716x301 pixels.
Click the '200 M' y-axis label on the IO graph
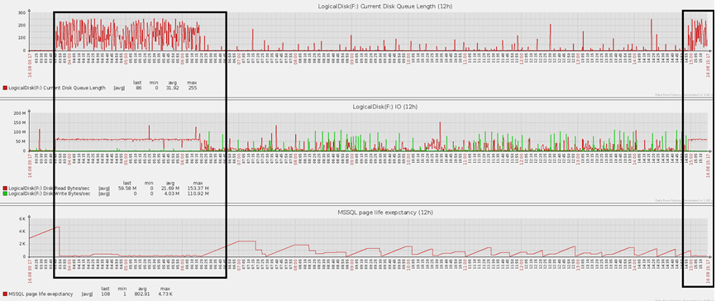click(x=20, y=112)
